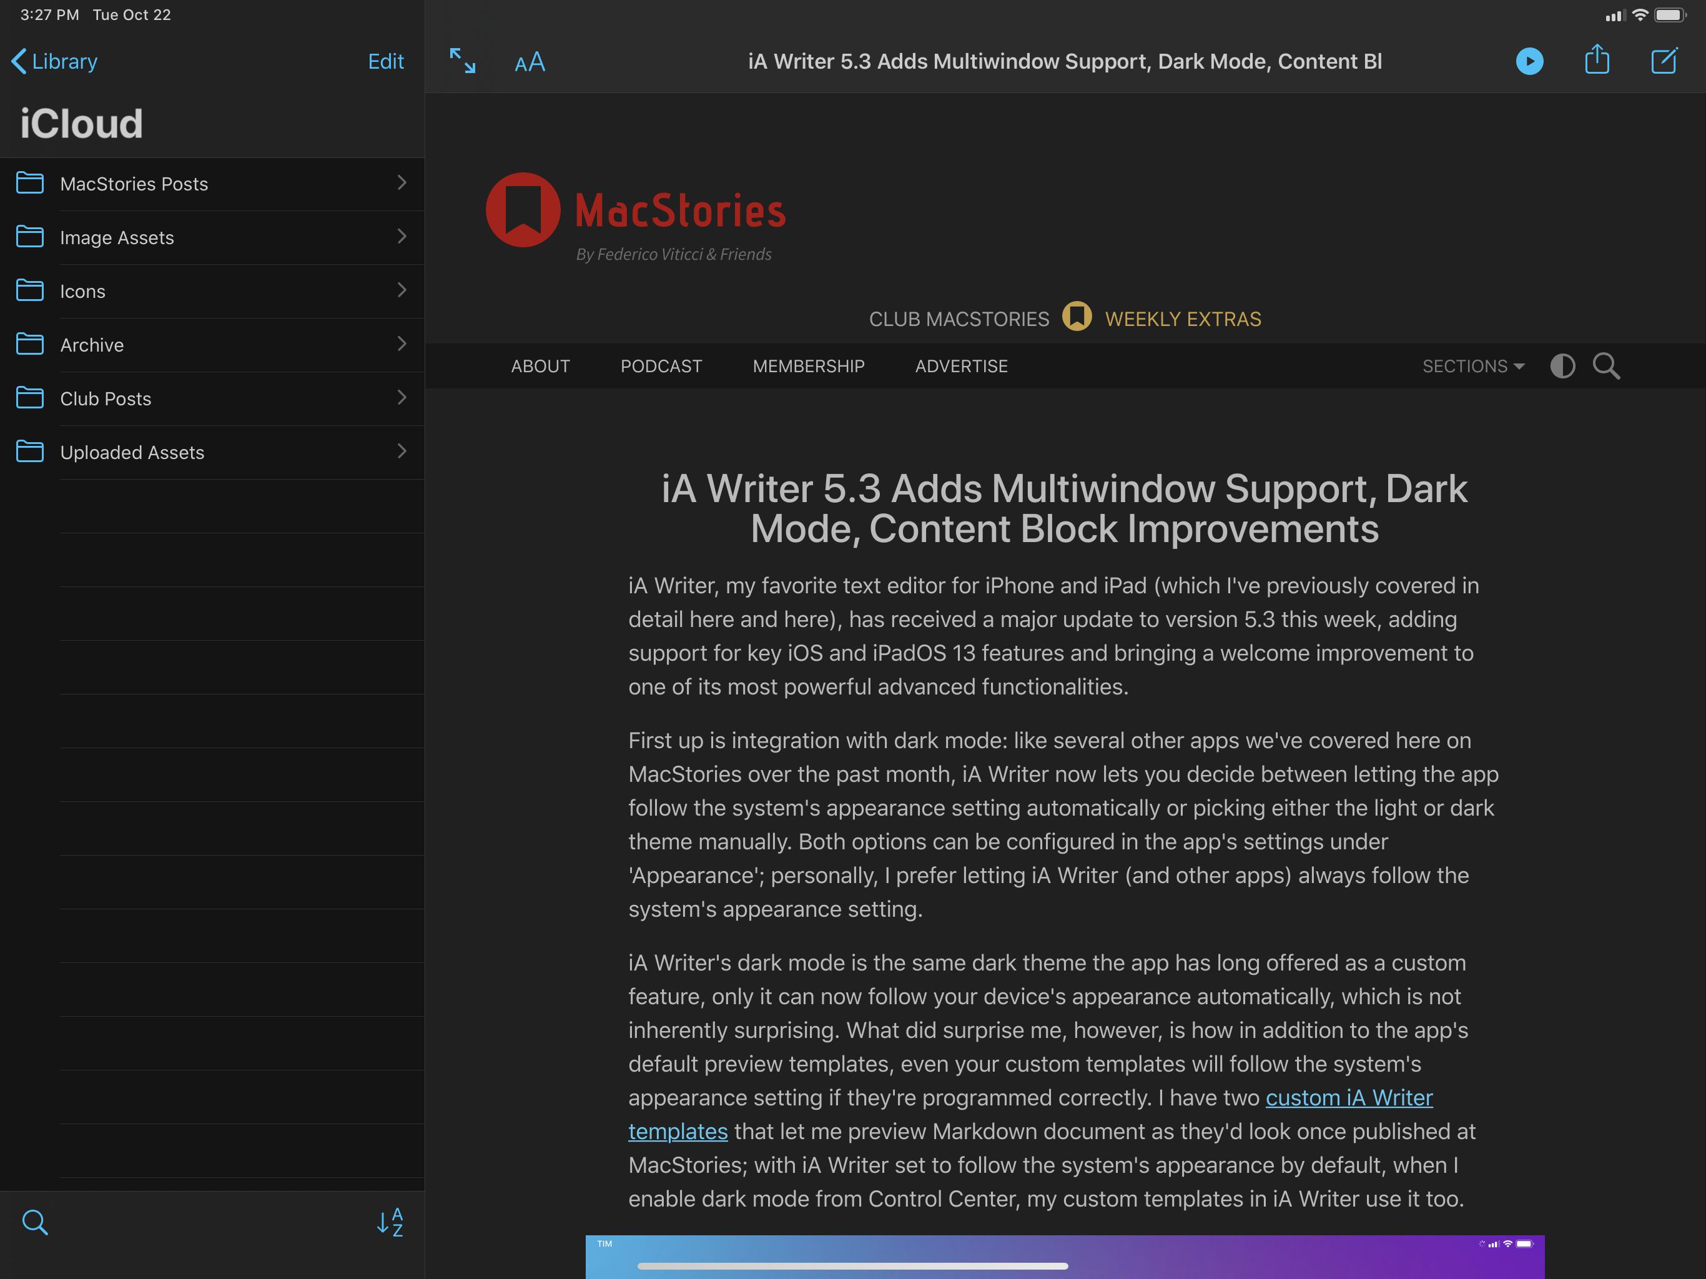Open text size AA settings
Screen dimensions: 1706x1279
pyautogui.click(x=530, y=62)
